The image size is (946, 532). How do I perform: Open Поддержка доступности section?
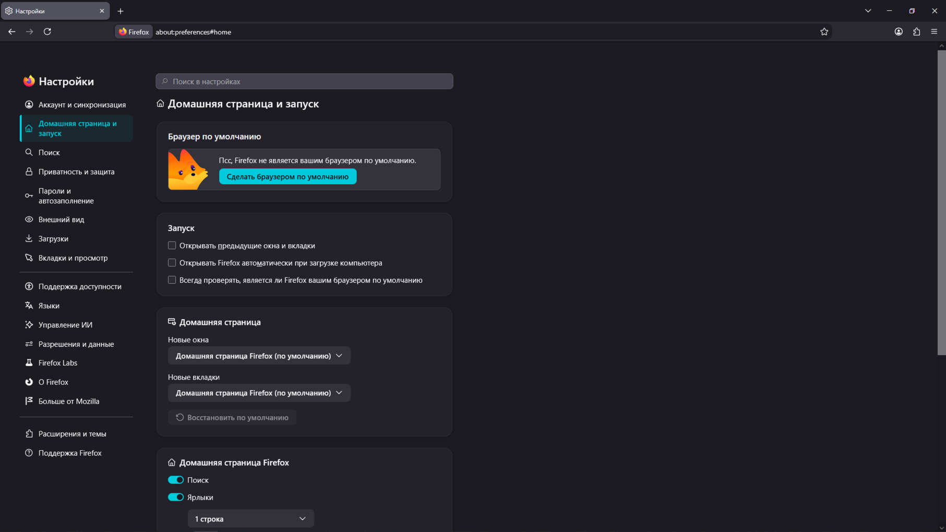click(76, 286)
